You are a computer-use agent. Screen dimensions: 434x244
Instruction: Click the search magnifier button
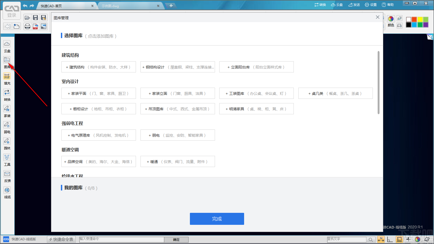pos(370,239)
